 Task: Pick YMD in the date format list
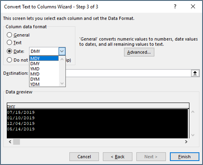click(44, 69)
